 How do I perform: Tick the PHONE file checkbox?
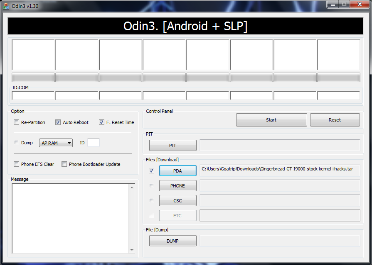[x=151, y=186]
